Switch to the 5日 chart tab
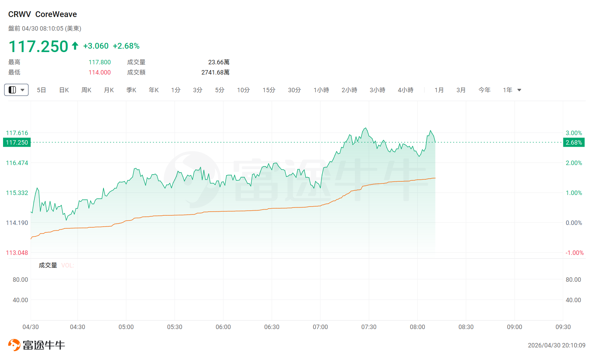Image resolution: width=594 pixels, height=359 pixels. [x=42, y=90]
